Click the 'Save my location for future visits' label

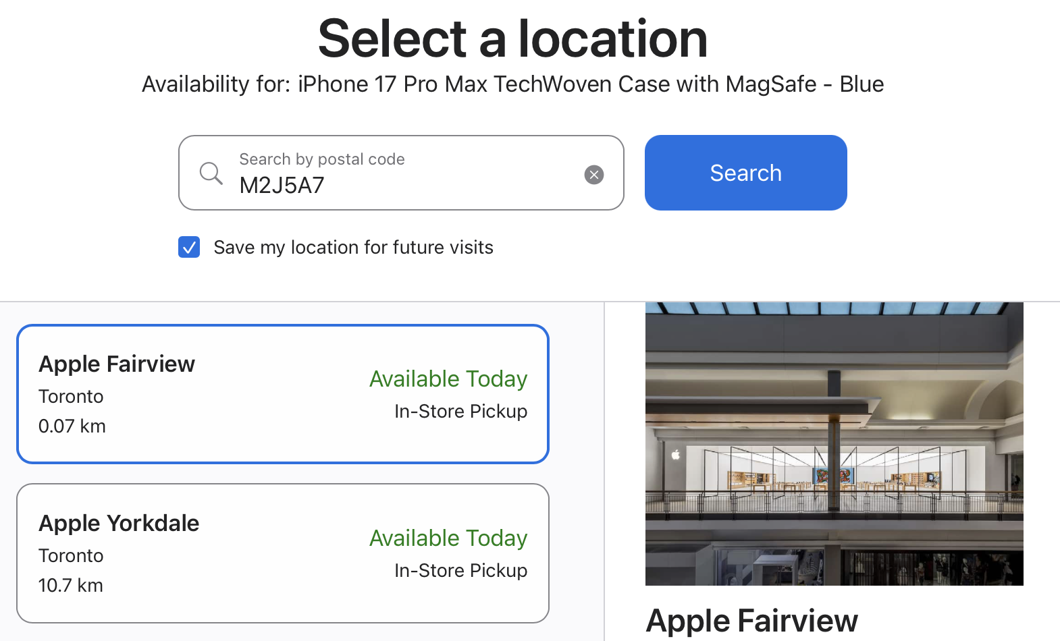click(353, 248)
